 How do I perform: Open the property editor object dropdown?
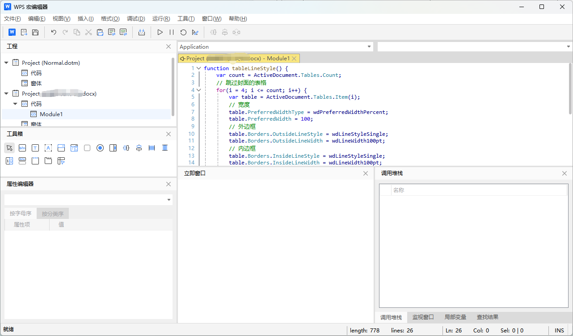click(x=169, y=200)
